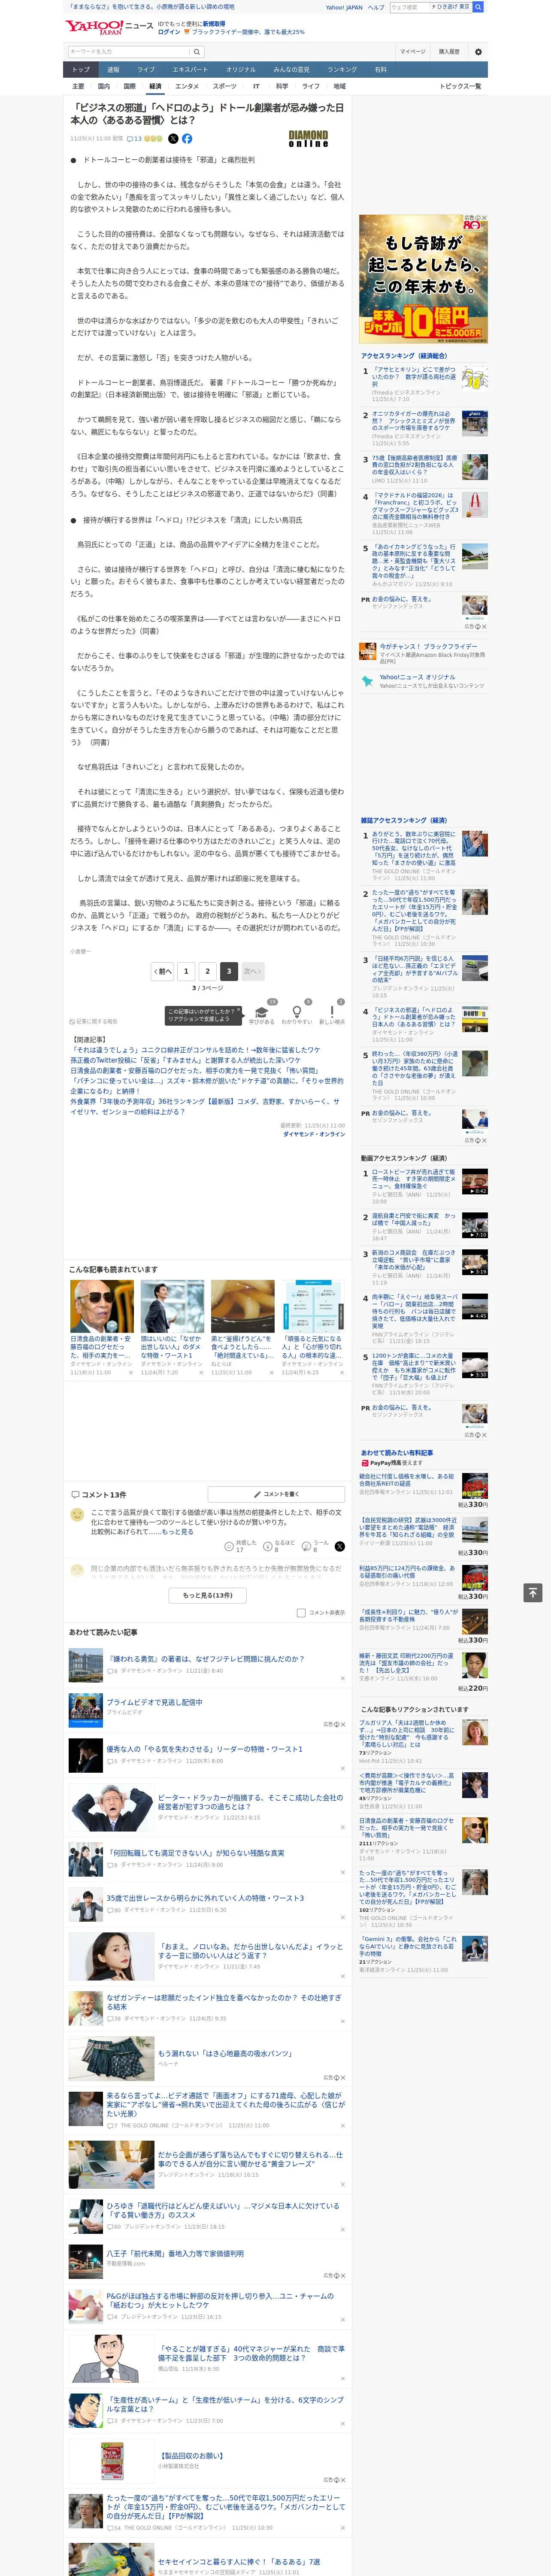Open the 年末ジャンボ 10億円 ad banner
The image size is (551, 2576).
tap(423, 279)
